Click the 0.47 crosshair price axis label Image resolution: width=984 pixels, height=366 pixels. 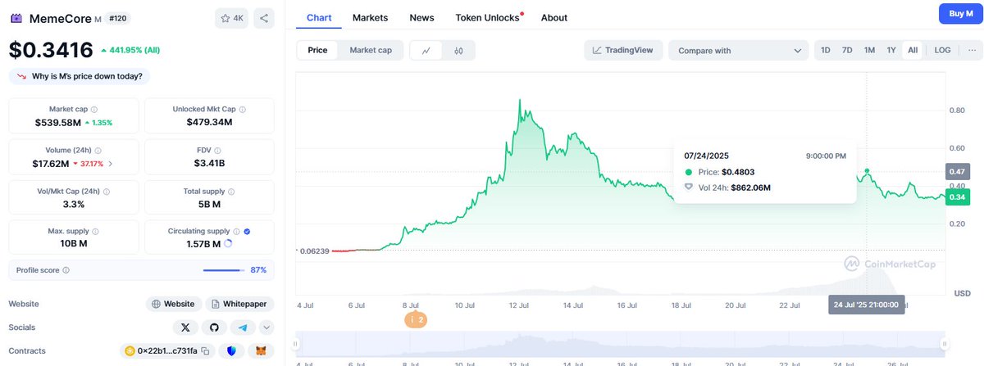957,172
